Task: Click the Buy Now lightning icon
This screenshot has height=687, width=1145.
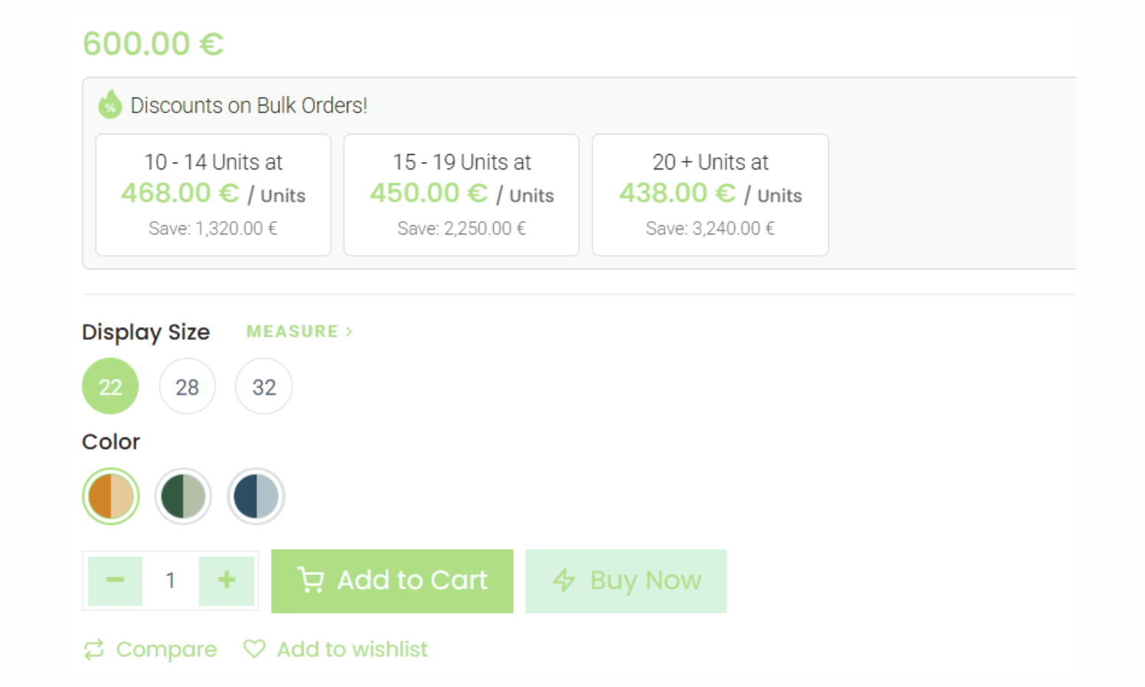Action: [x=564, y=581]
